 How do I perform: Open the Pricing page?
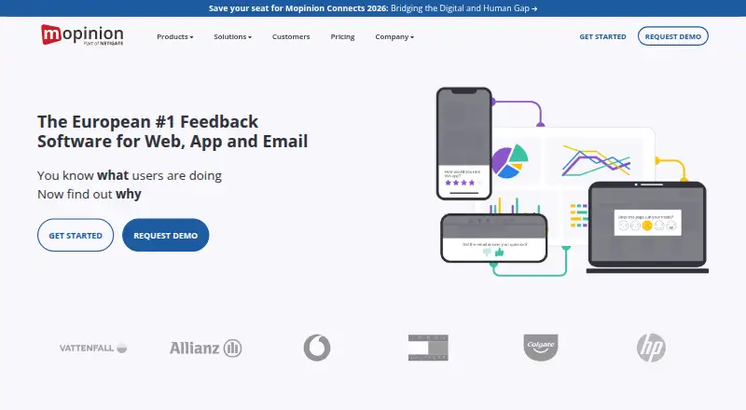(x=342, y=36)
